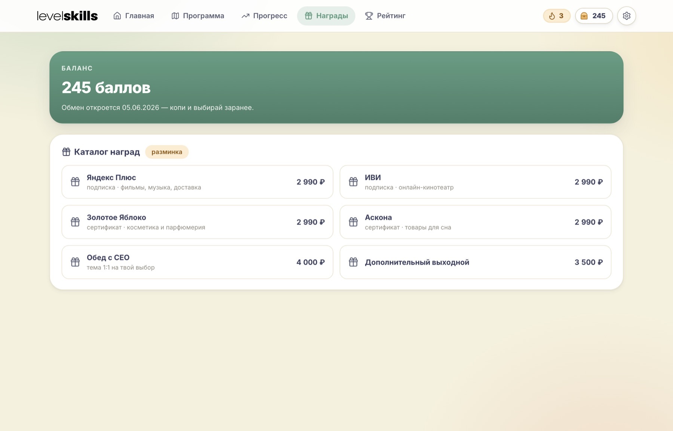
Task: Click the gift icon on Золотое Яблоко card
Action: 75,222
